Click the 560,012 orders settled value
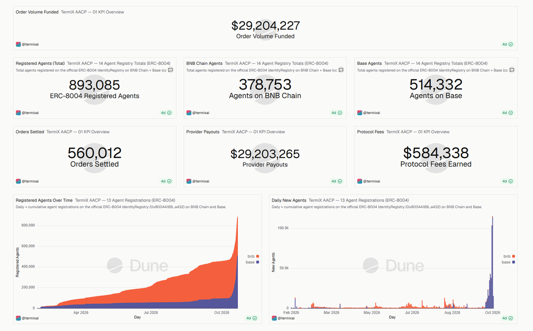Viewport: 533px width, 331px height. [95, 153]
